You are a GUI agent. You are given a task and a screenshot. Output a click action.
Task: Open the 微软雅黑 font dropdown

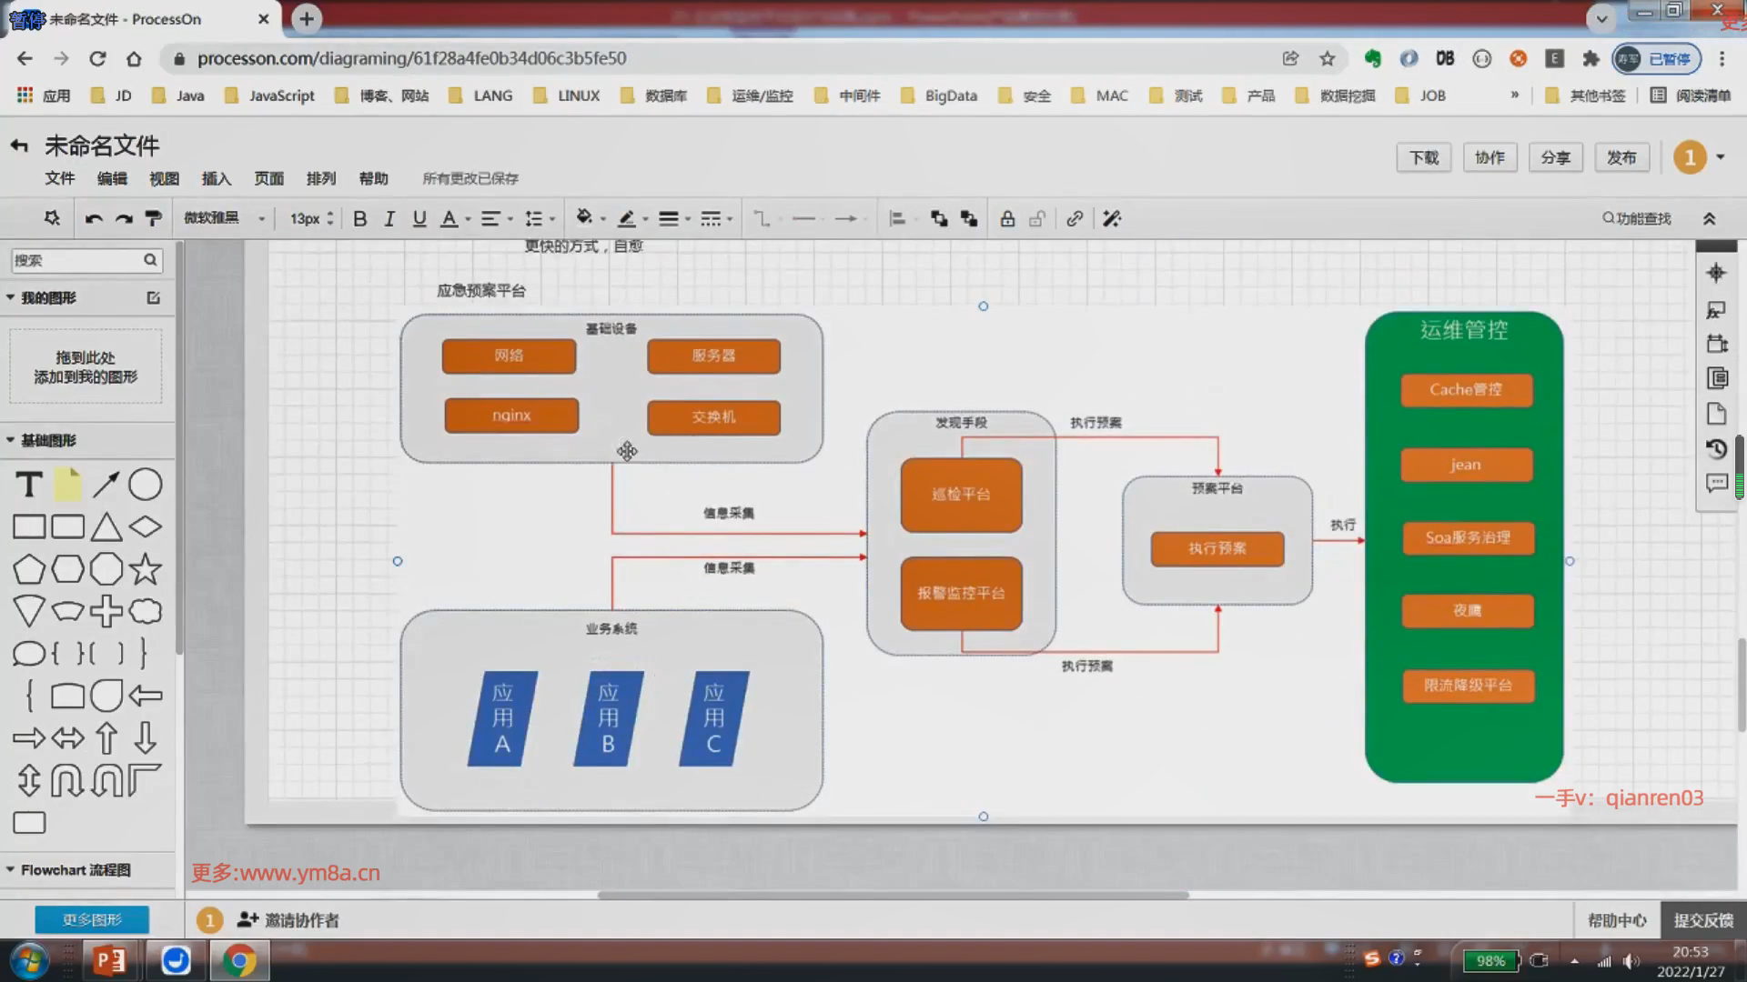224,218
